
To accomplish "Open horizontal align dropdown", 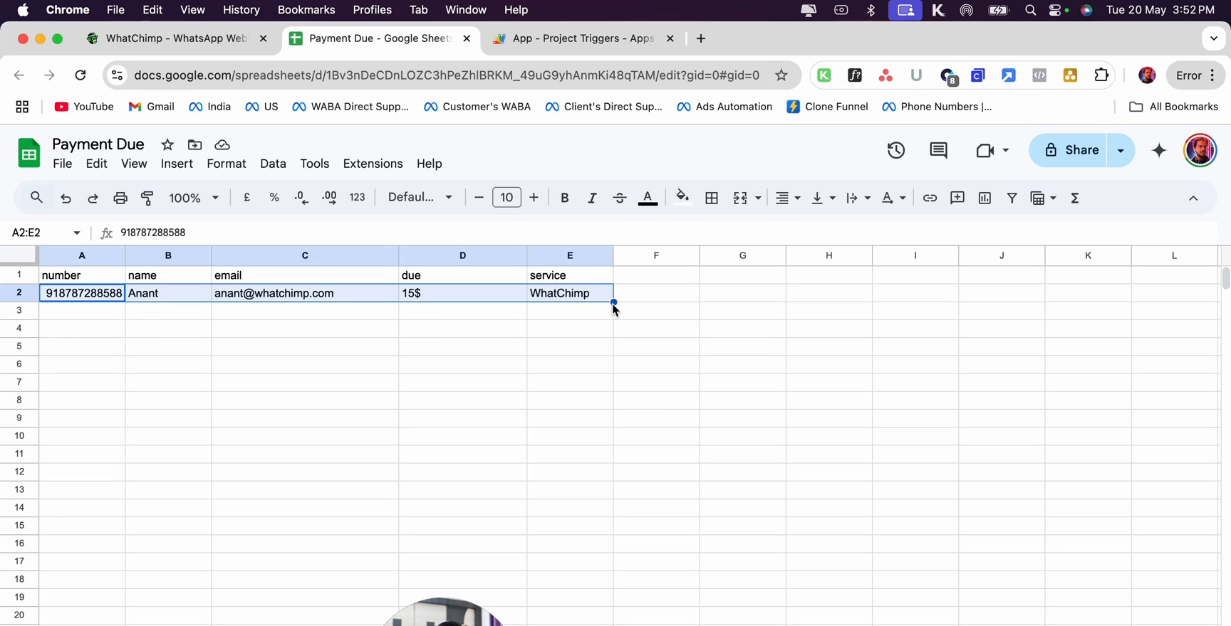I will click(x=788, y=198).
